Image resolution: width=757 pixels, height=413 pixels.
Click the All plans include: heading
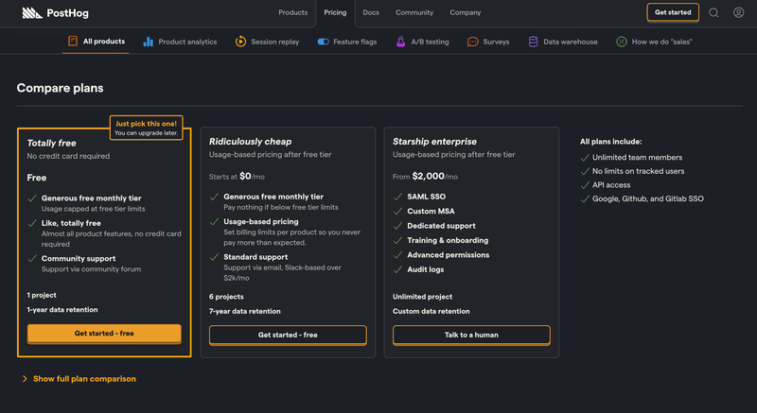610,142
